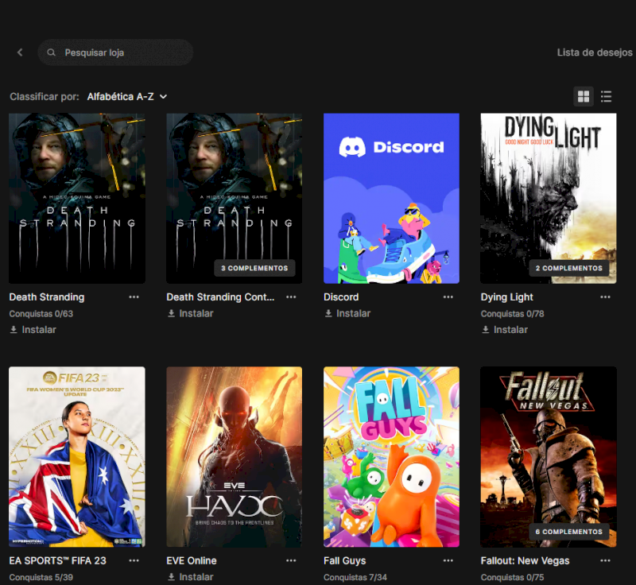636x585 pixels.
Task: Click the 6 COMPLEMENTOS badge on Fallout
Action: [568, 532]
